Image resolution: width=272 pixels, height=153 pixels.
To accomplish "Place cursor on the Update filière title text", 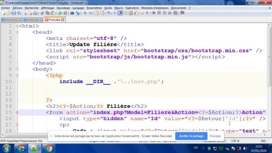I will click(93, 45).
